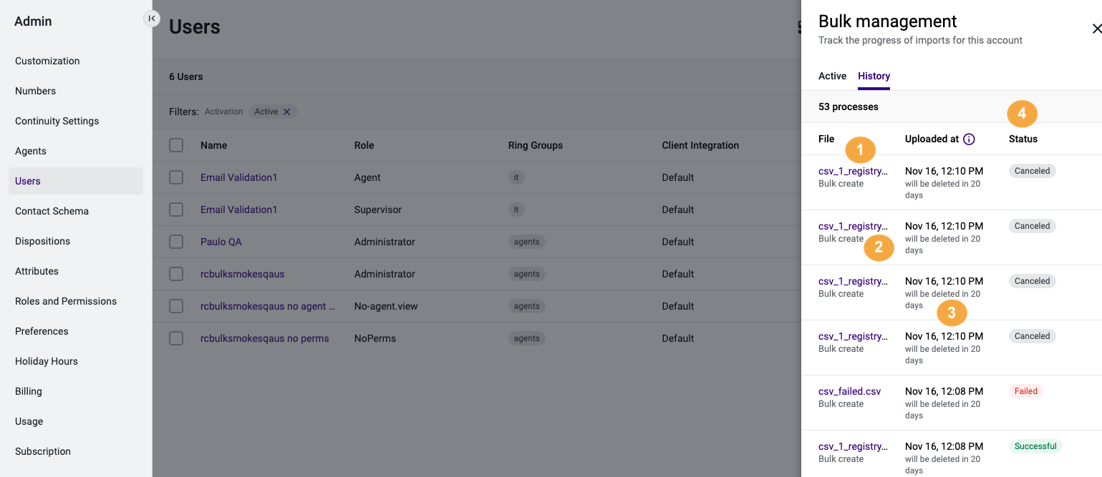This screenshot has width=1102, height=477.
Task: Switch to the Active imports tab
Action: point(832,76)
